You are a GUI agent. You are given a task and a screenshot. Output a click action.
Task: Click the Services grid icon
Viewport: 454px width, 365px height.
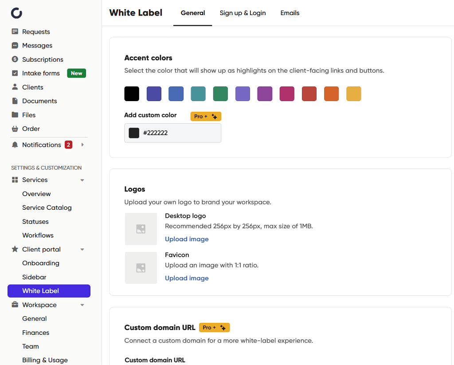15,180
